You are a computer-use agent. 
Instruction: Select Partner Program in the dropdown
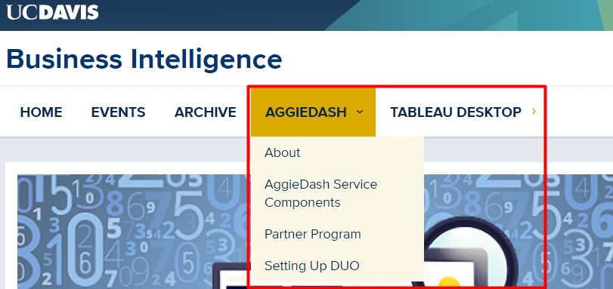313,235
